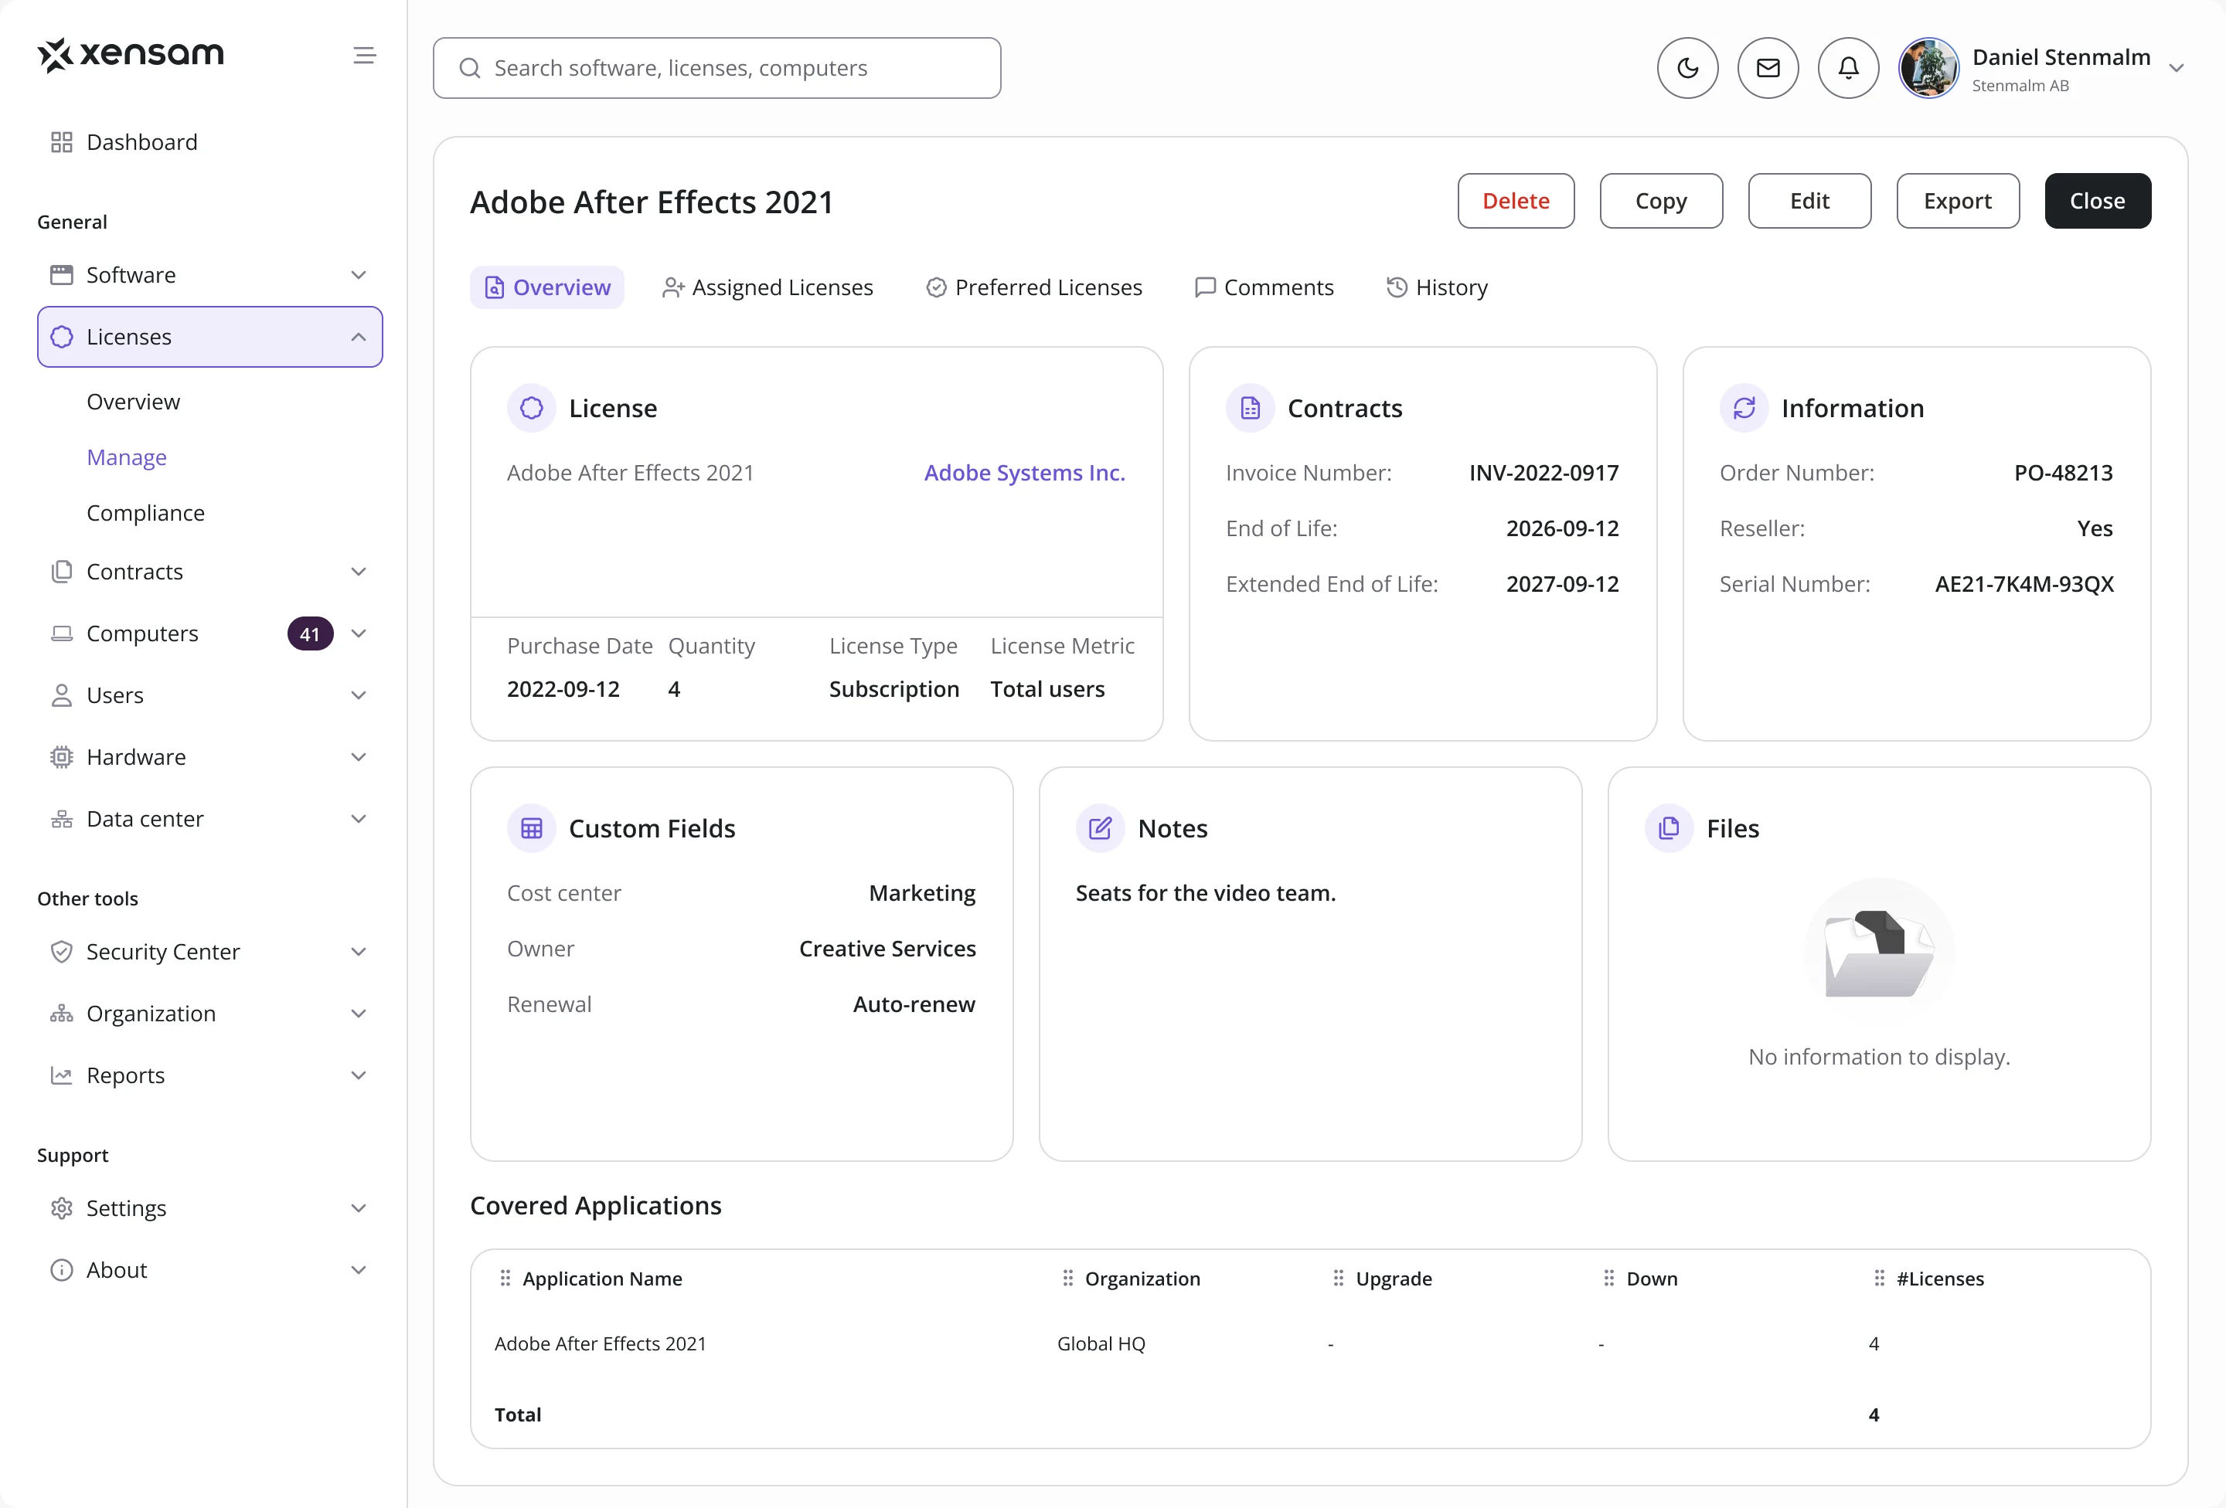Click the black Close button

point(2098,201)
